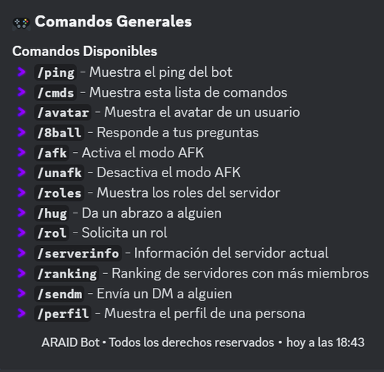This screenshot has width=384, height=372.
Task: Click the /unafk command code tag
Action: 59,173
